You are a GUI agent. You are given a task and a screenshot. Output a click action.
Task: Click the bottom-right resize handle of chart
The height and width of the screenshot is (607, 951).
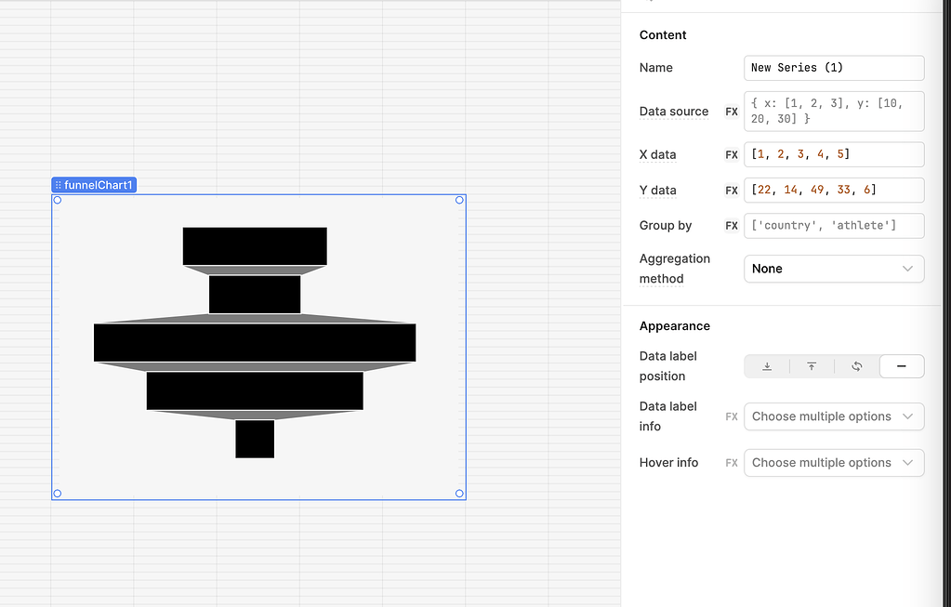click(x=459, y=494)
